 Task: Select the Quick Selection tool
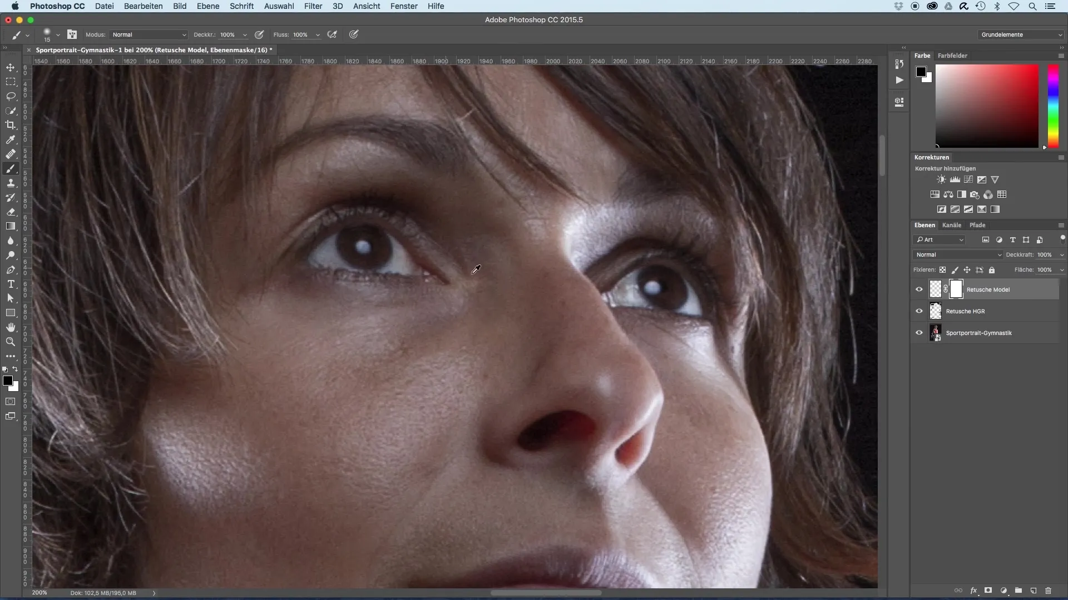(x=11, y=111)
